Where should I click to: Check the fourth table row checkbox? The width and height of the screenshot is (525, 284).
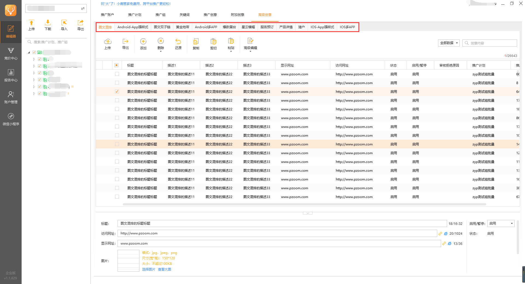[117, 100]
